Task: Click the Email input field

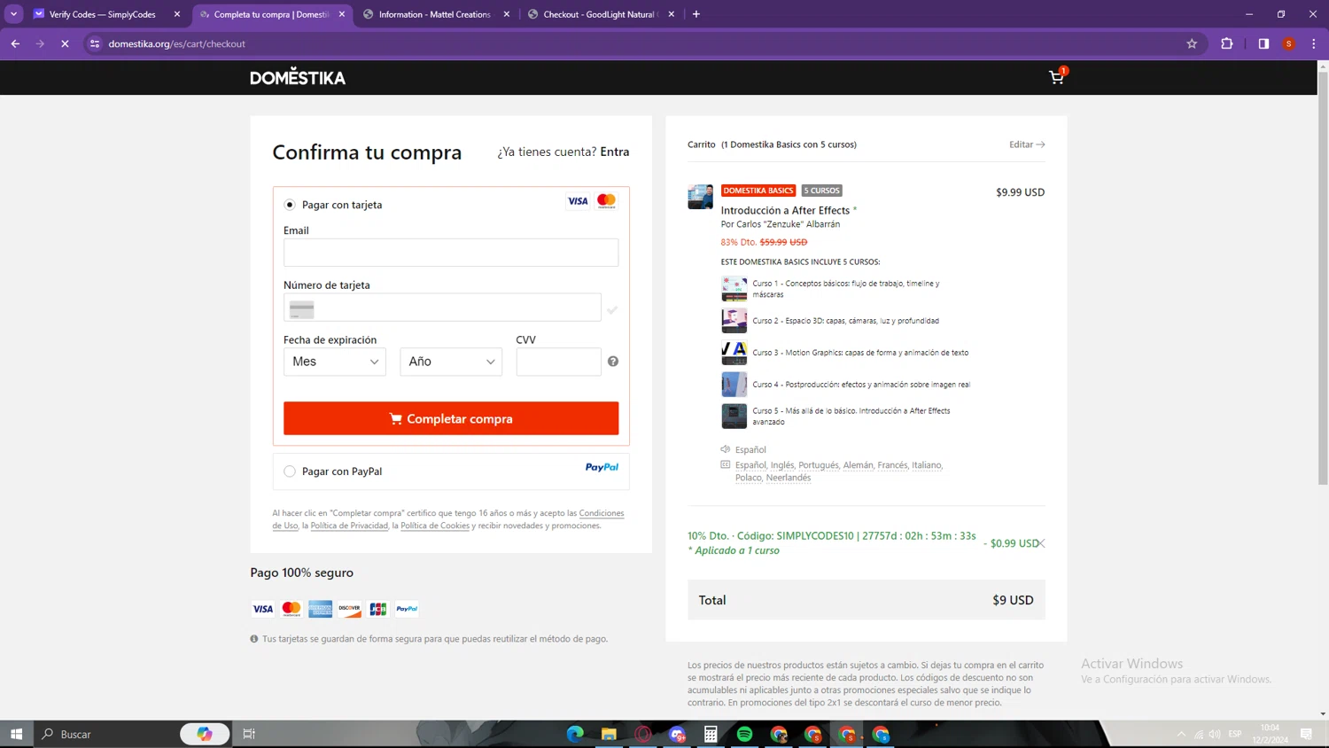Action: (451, 253)
